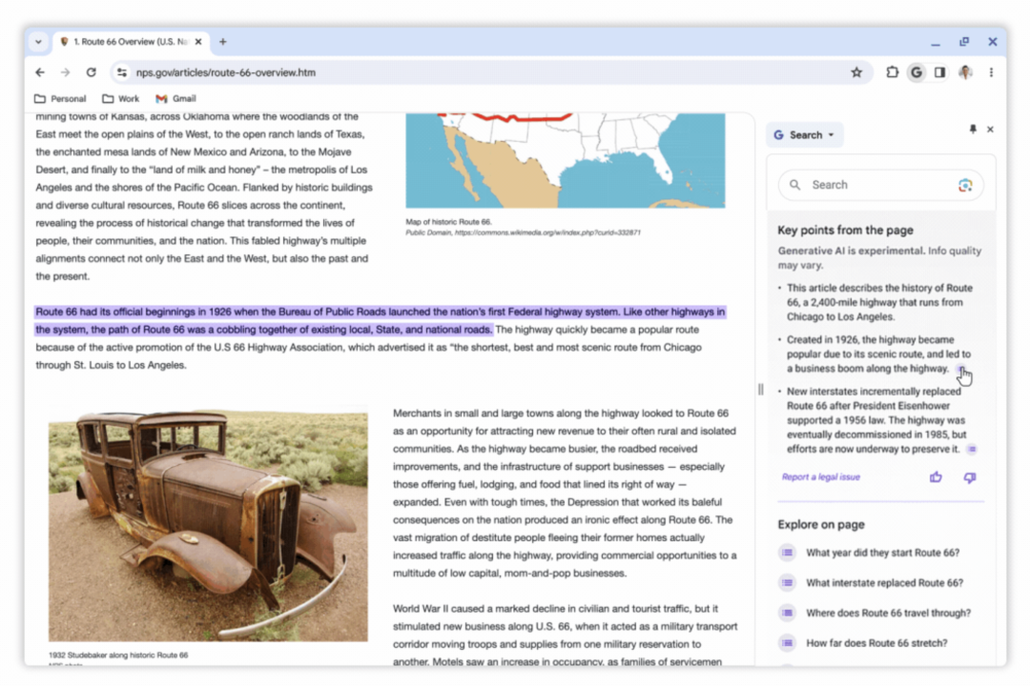Click icon beside 'Where does Route 66 travel'
Image resolution: width=1030 pixels, height=686 pixels.
tap(787, 614)
